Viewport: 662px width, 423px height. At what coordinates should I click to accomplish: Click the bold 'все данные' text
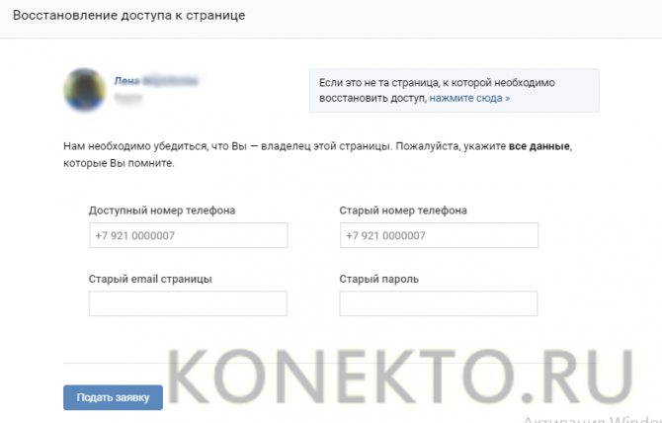(x=539, y=146)
